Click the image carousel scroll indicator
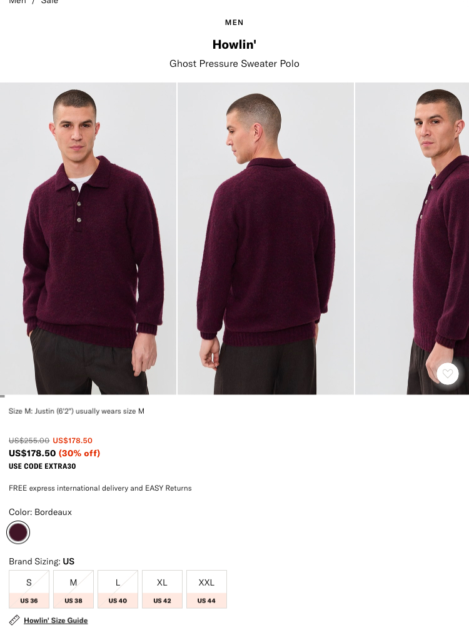 coord(3,396)
